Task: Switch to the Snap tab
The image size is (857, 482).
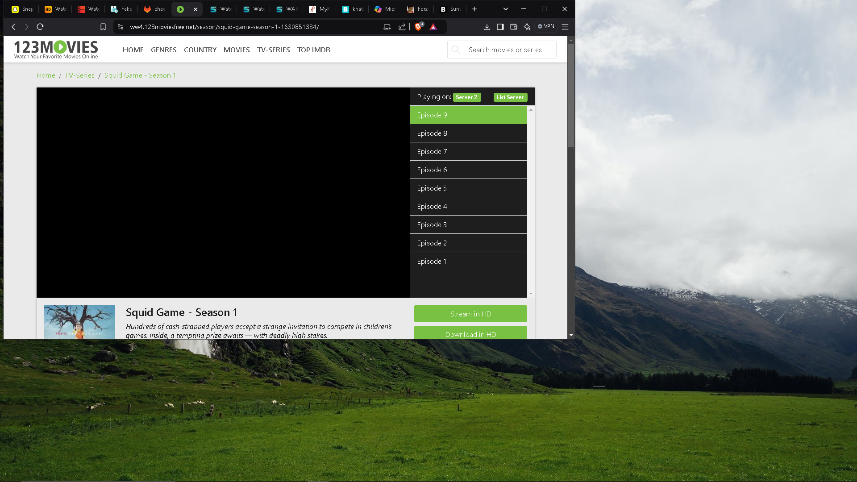Action: pos(22,9)
